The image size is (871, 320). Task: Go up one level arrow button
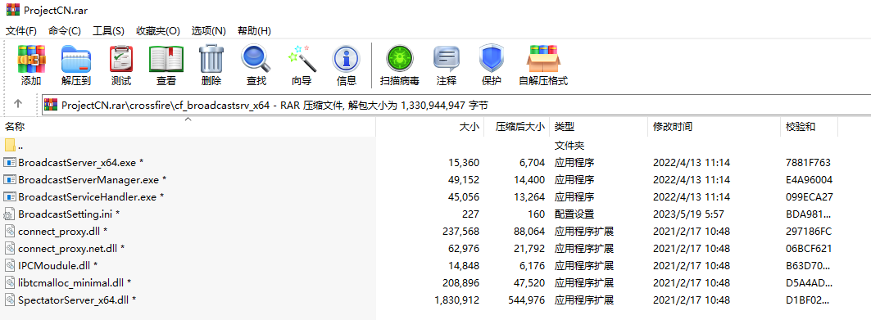(18, 104)
